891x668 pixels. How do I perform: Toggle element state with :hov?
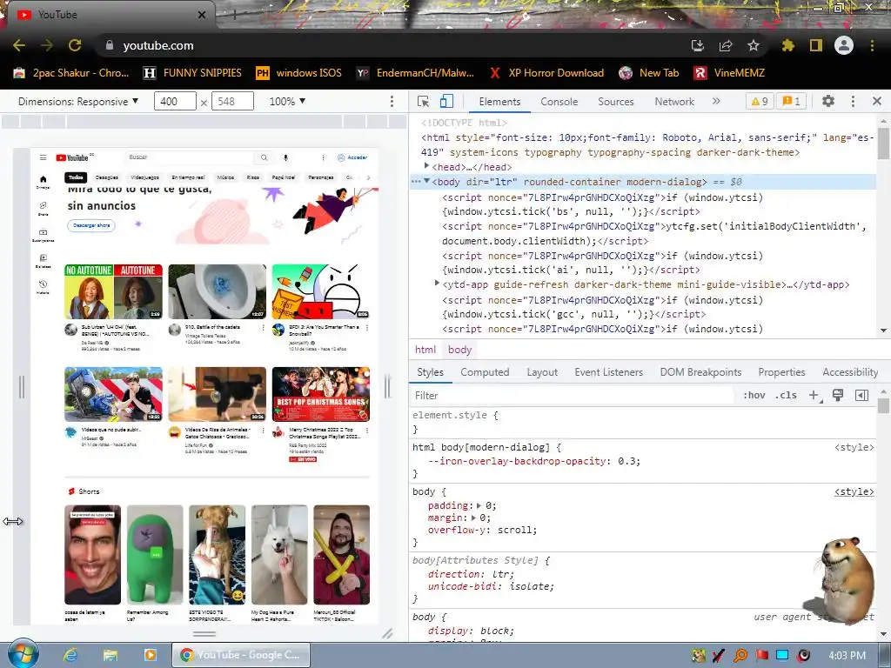click(x=754, y=396)
